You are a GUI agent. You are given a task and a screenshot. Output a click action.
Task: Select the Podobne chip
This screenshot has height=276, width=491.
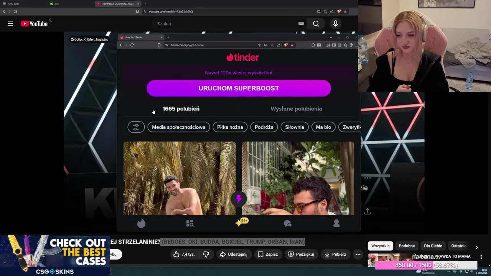point(407,246)
